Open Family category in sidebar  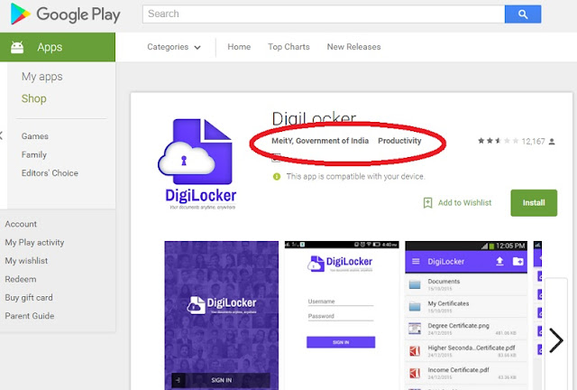[x=34, y=154]
